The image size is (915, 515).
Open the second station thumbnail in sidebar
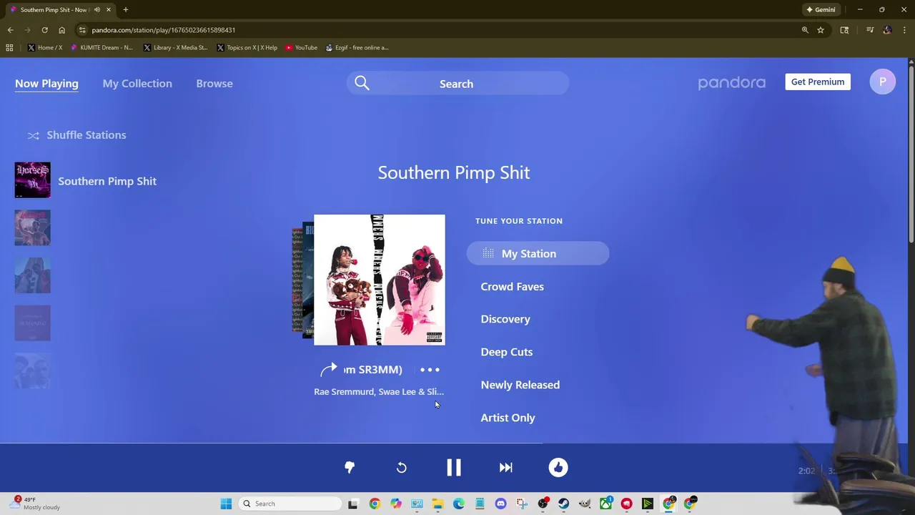32,227
